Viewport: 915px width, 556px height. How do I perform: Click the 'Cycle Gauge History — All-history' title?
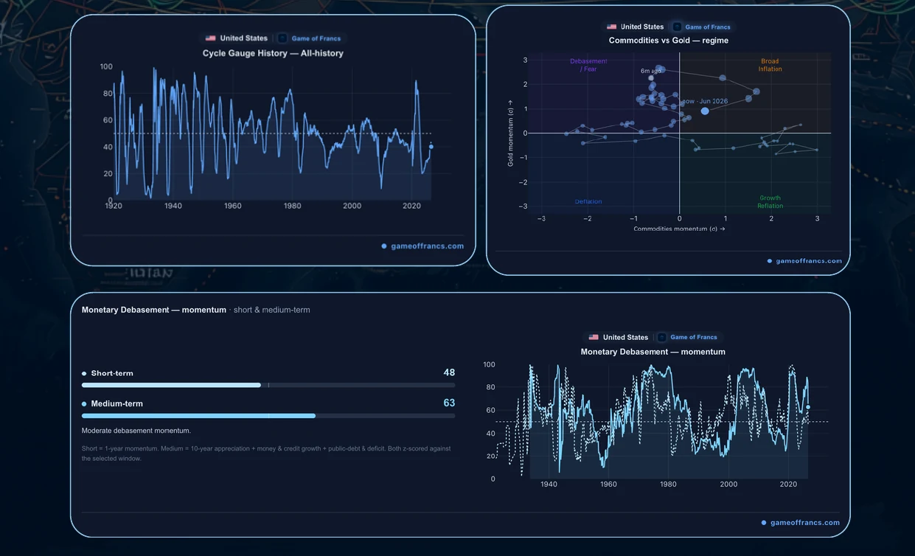pyautogui.click(x=273, y=53)
